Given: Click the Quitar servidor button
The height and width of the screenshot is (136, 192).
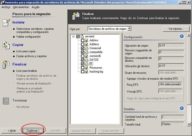Looking at the screenshot, I should [x=110, y=131].
